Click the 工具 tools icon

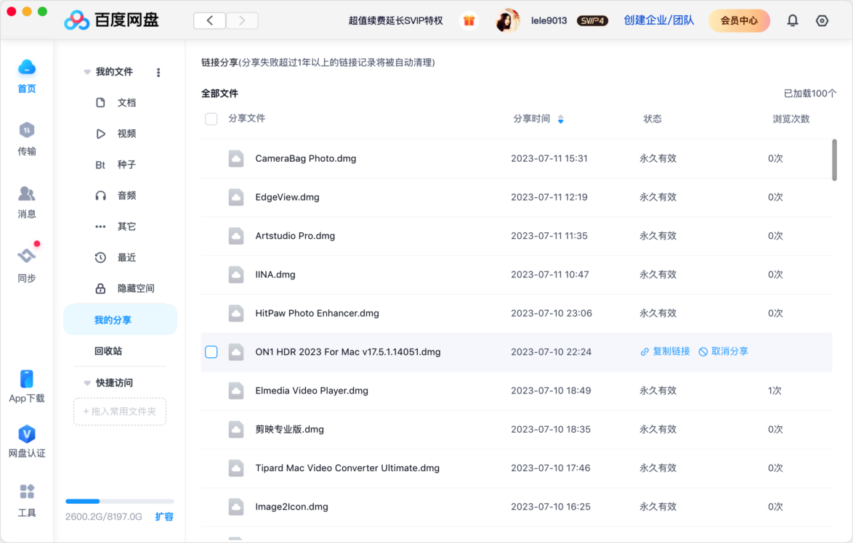tap(27, 492)
